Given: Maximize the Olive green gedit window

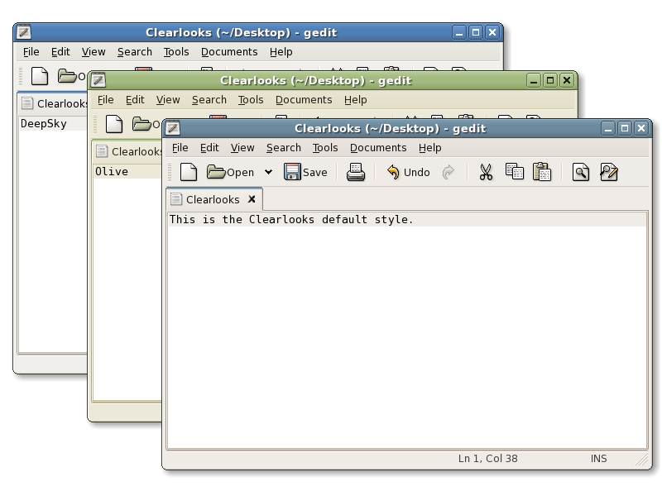Looking at the screenshot, I should coord(550,80).
